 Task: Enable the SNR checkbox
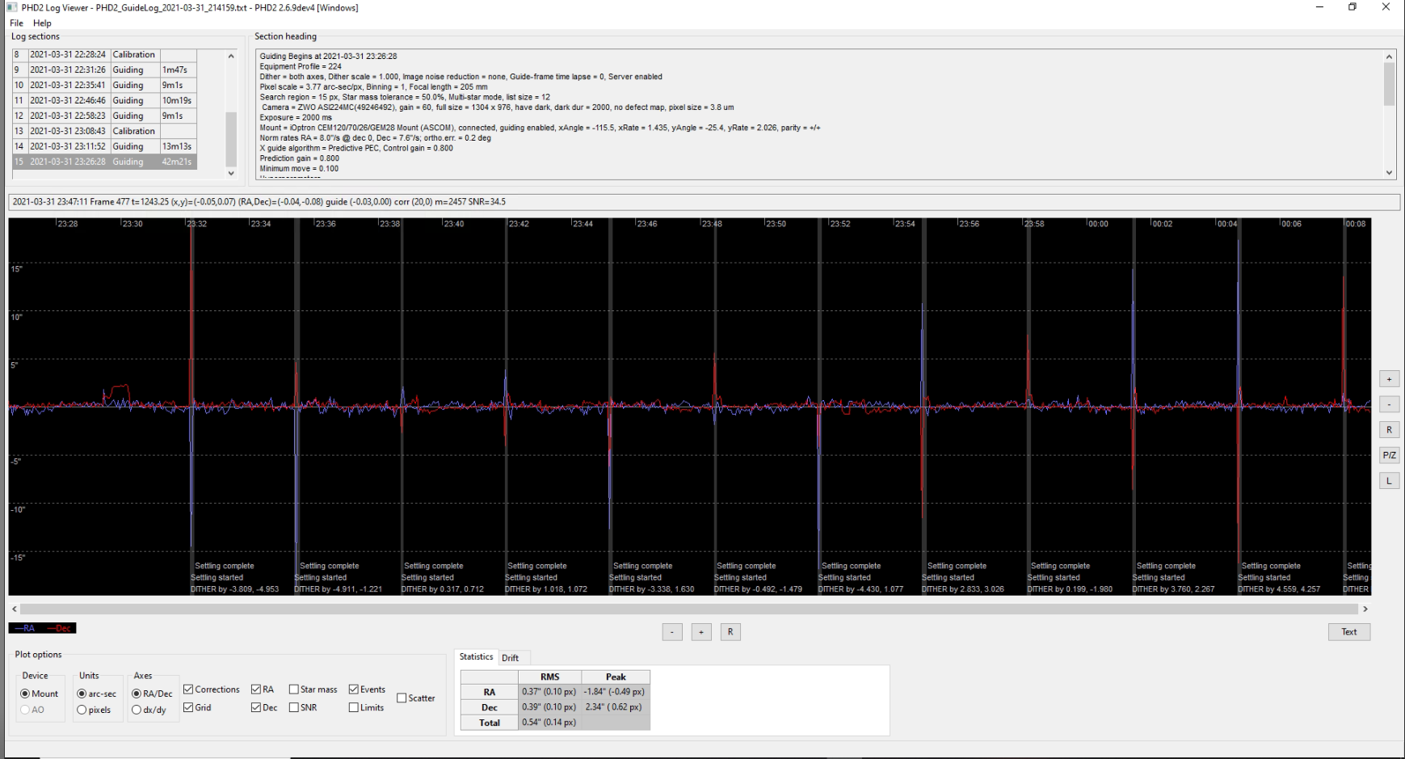point(302,707)
